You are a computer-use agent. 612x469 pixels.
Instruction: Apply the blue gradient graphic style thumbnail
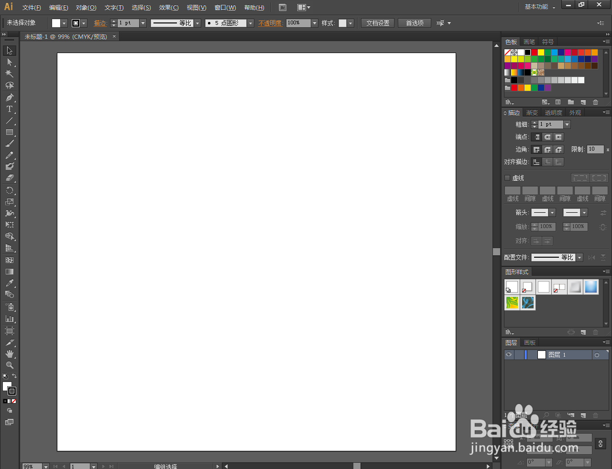(591, 287)
